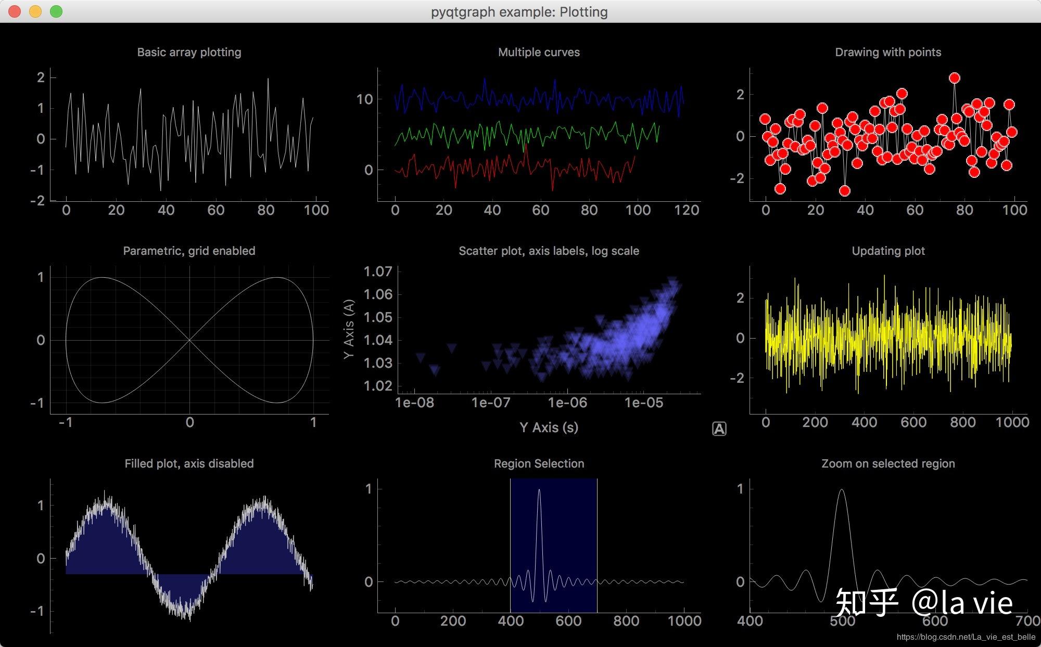Click the blog.csdn.net watermark link
1041x647 pixels.
966,637
